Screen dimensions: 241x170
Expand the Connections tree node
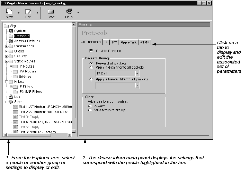click(6, 46)
